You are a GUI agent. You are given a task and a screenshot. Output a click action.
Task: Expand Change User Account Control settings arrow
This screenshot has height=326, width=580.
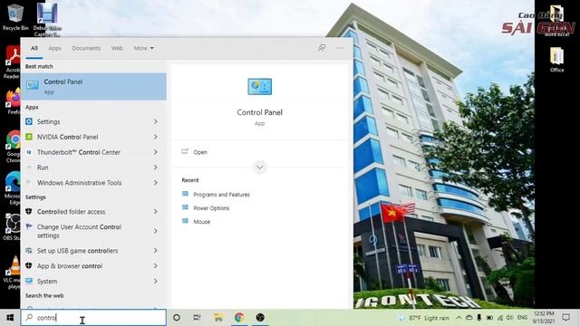tap(156, 231)
